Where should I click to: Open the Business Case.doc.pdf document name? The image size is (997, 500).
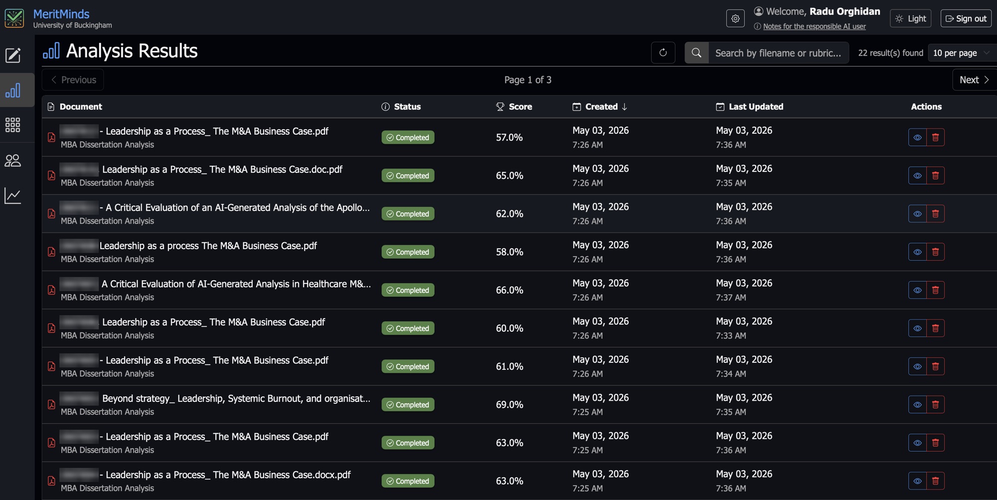[x=222, y=169]
